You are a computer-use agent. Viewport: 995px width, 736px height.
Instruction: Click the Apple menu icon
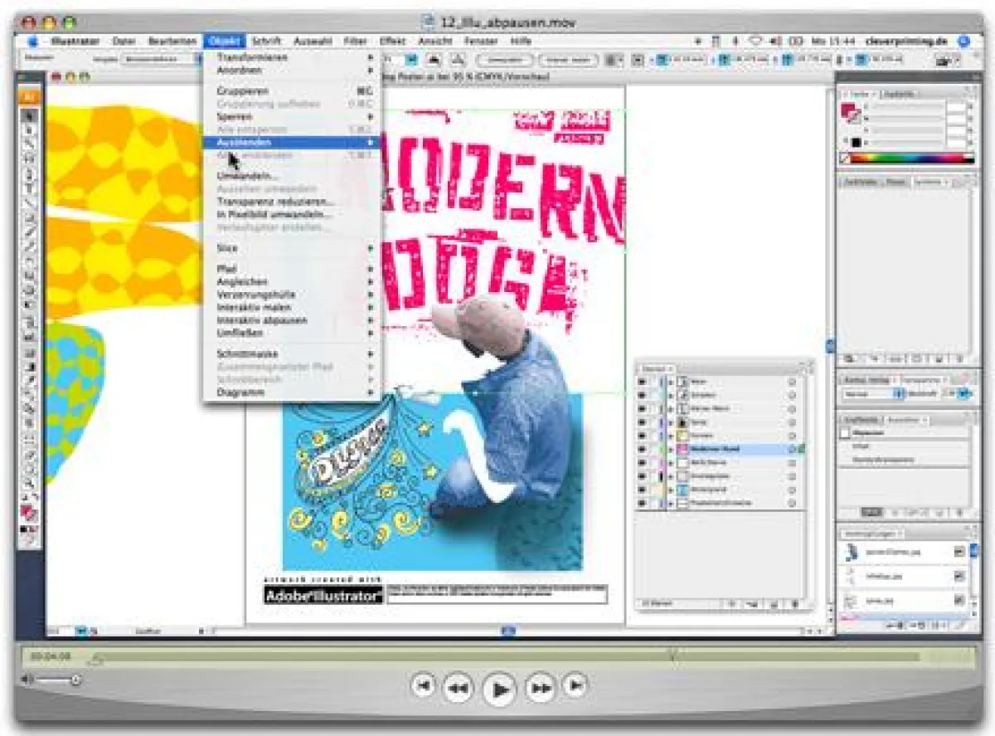pyautogui.click(x=33, y=41)
